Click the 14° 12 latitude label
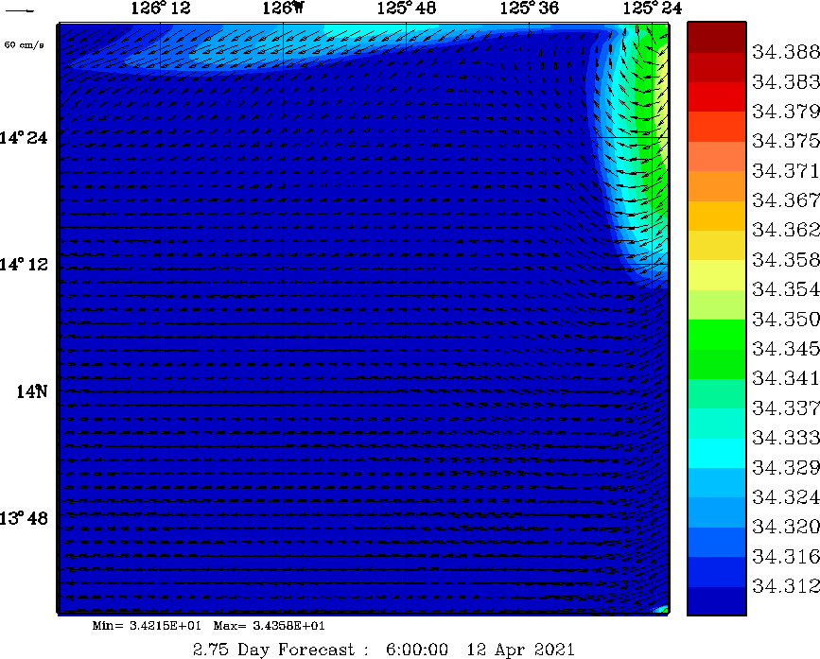The height and width of the screenshot is (659, 820). [x=24, y=265]
